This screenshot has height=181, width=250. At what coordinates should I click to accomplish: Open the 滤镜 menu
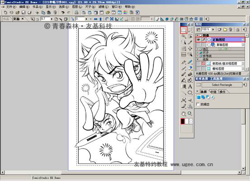104,7
